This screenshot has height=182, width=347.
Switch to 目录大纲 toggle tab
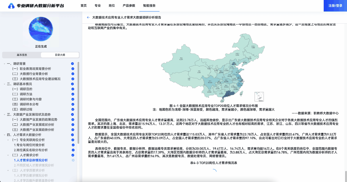point(60,55)
